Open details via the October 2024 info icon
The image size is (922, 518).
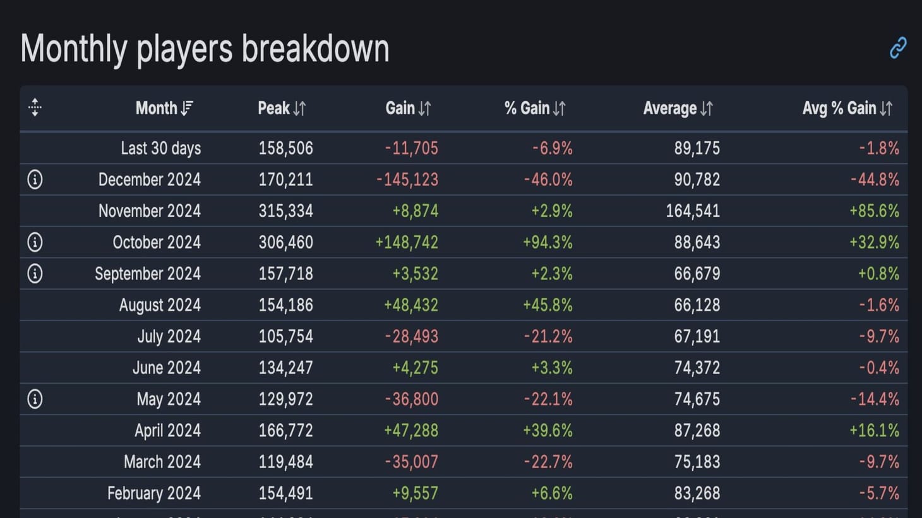pos(34,242)
